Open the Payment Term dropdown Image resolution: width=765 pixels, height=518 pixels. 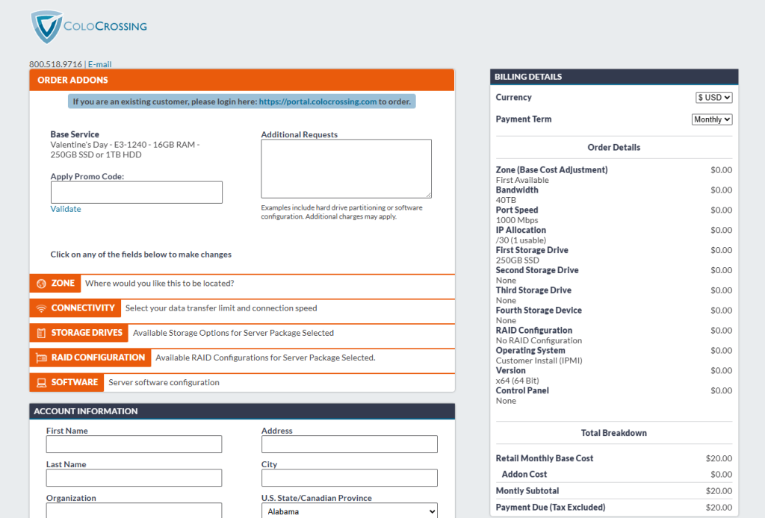(x=712, y=119)
